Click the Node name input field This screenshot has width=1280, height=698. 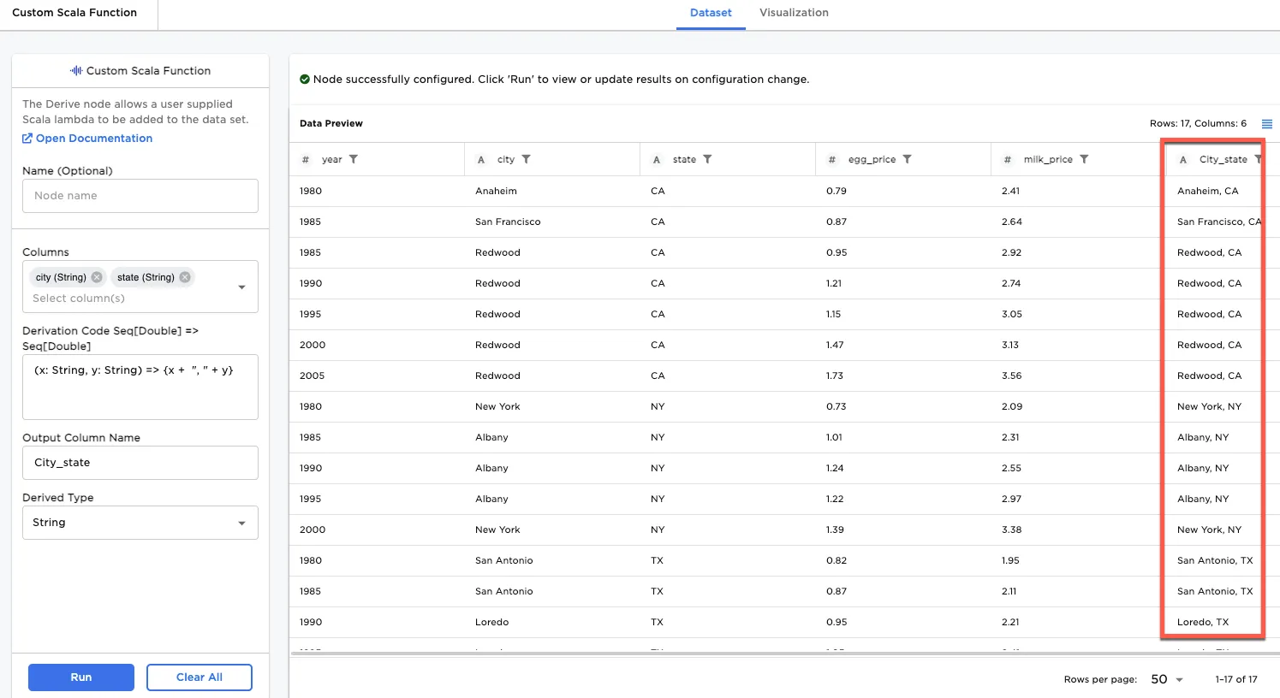pyautogui.click(x=140, y=196)
